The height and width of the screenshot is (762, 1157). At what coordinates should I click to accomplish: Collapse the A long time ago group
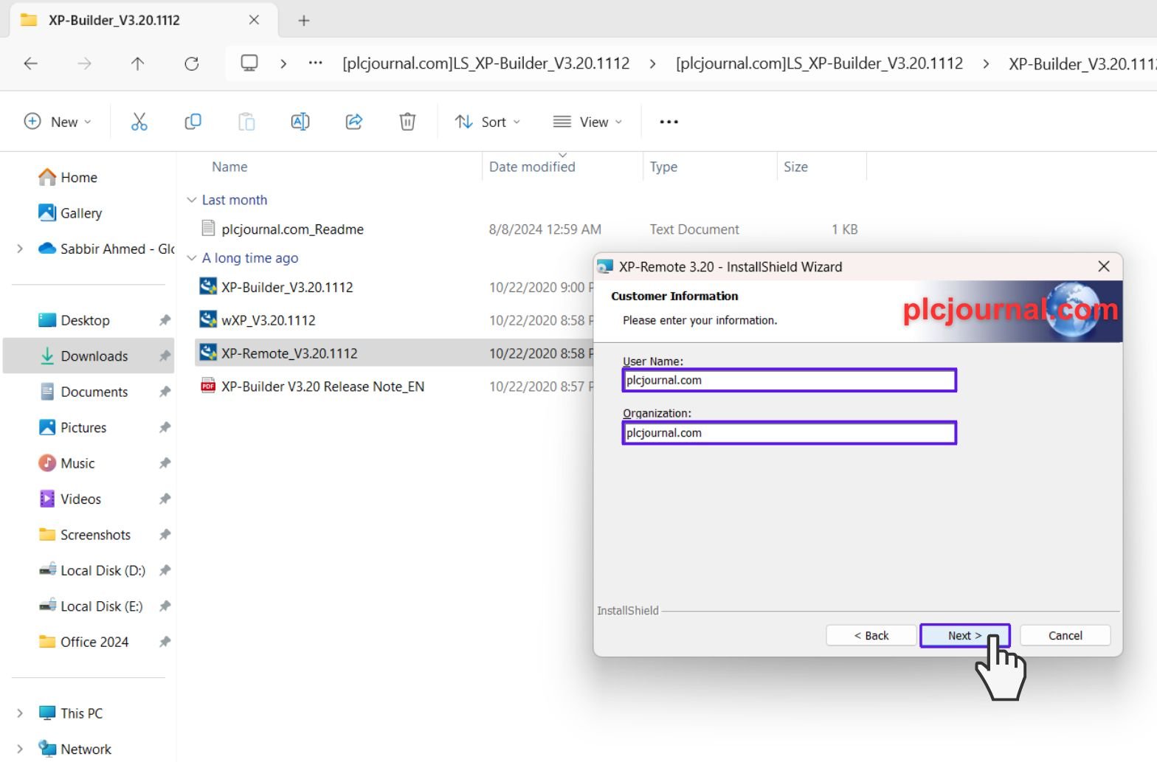pyautogui.click(x=192, y=258)
